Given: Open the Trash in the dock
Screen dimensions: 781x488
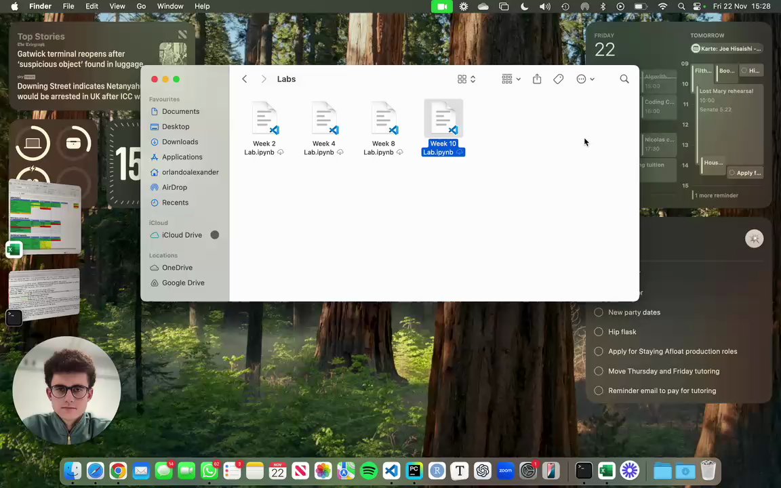Looking at the screenshot, I should (x=708, y=470).
